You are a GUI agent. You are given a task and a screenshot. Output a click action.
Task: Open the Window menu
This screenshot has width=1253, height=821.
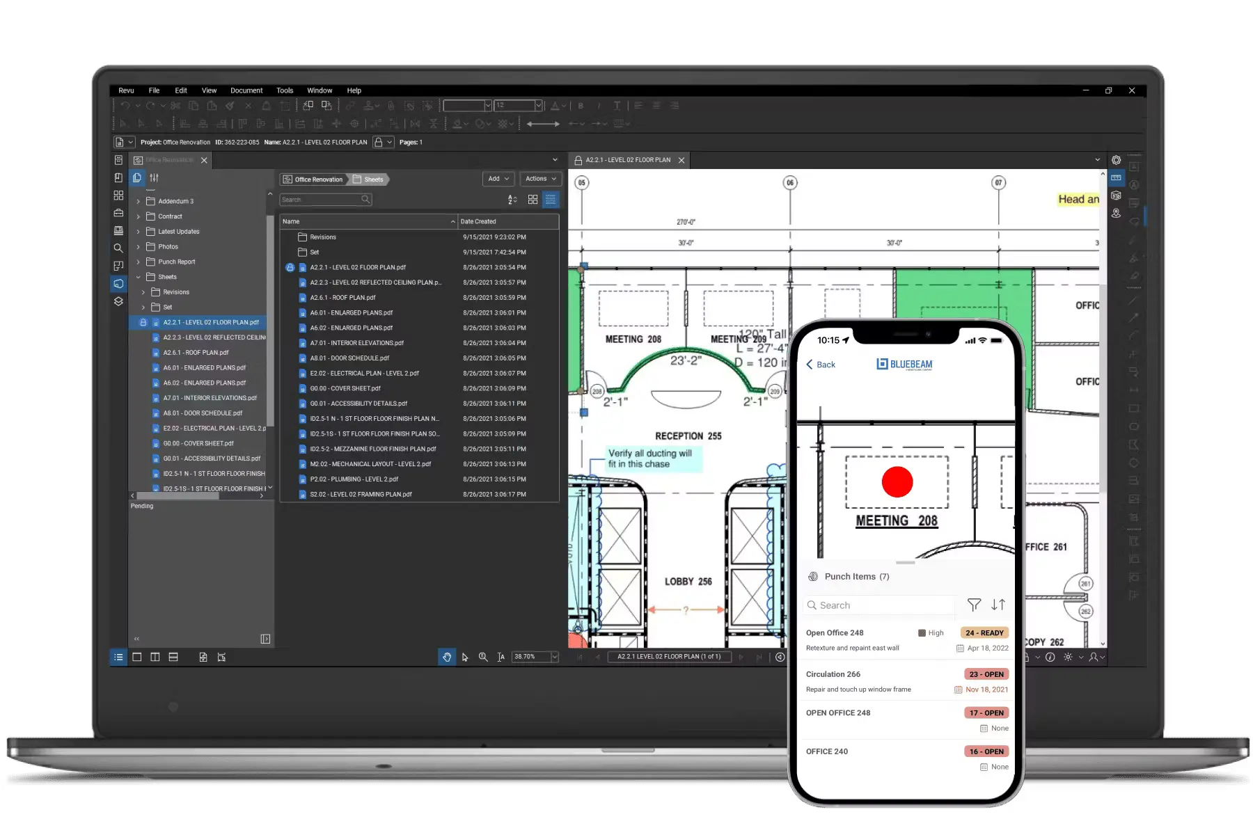click(320, 90)
